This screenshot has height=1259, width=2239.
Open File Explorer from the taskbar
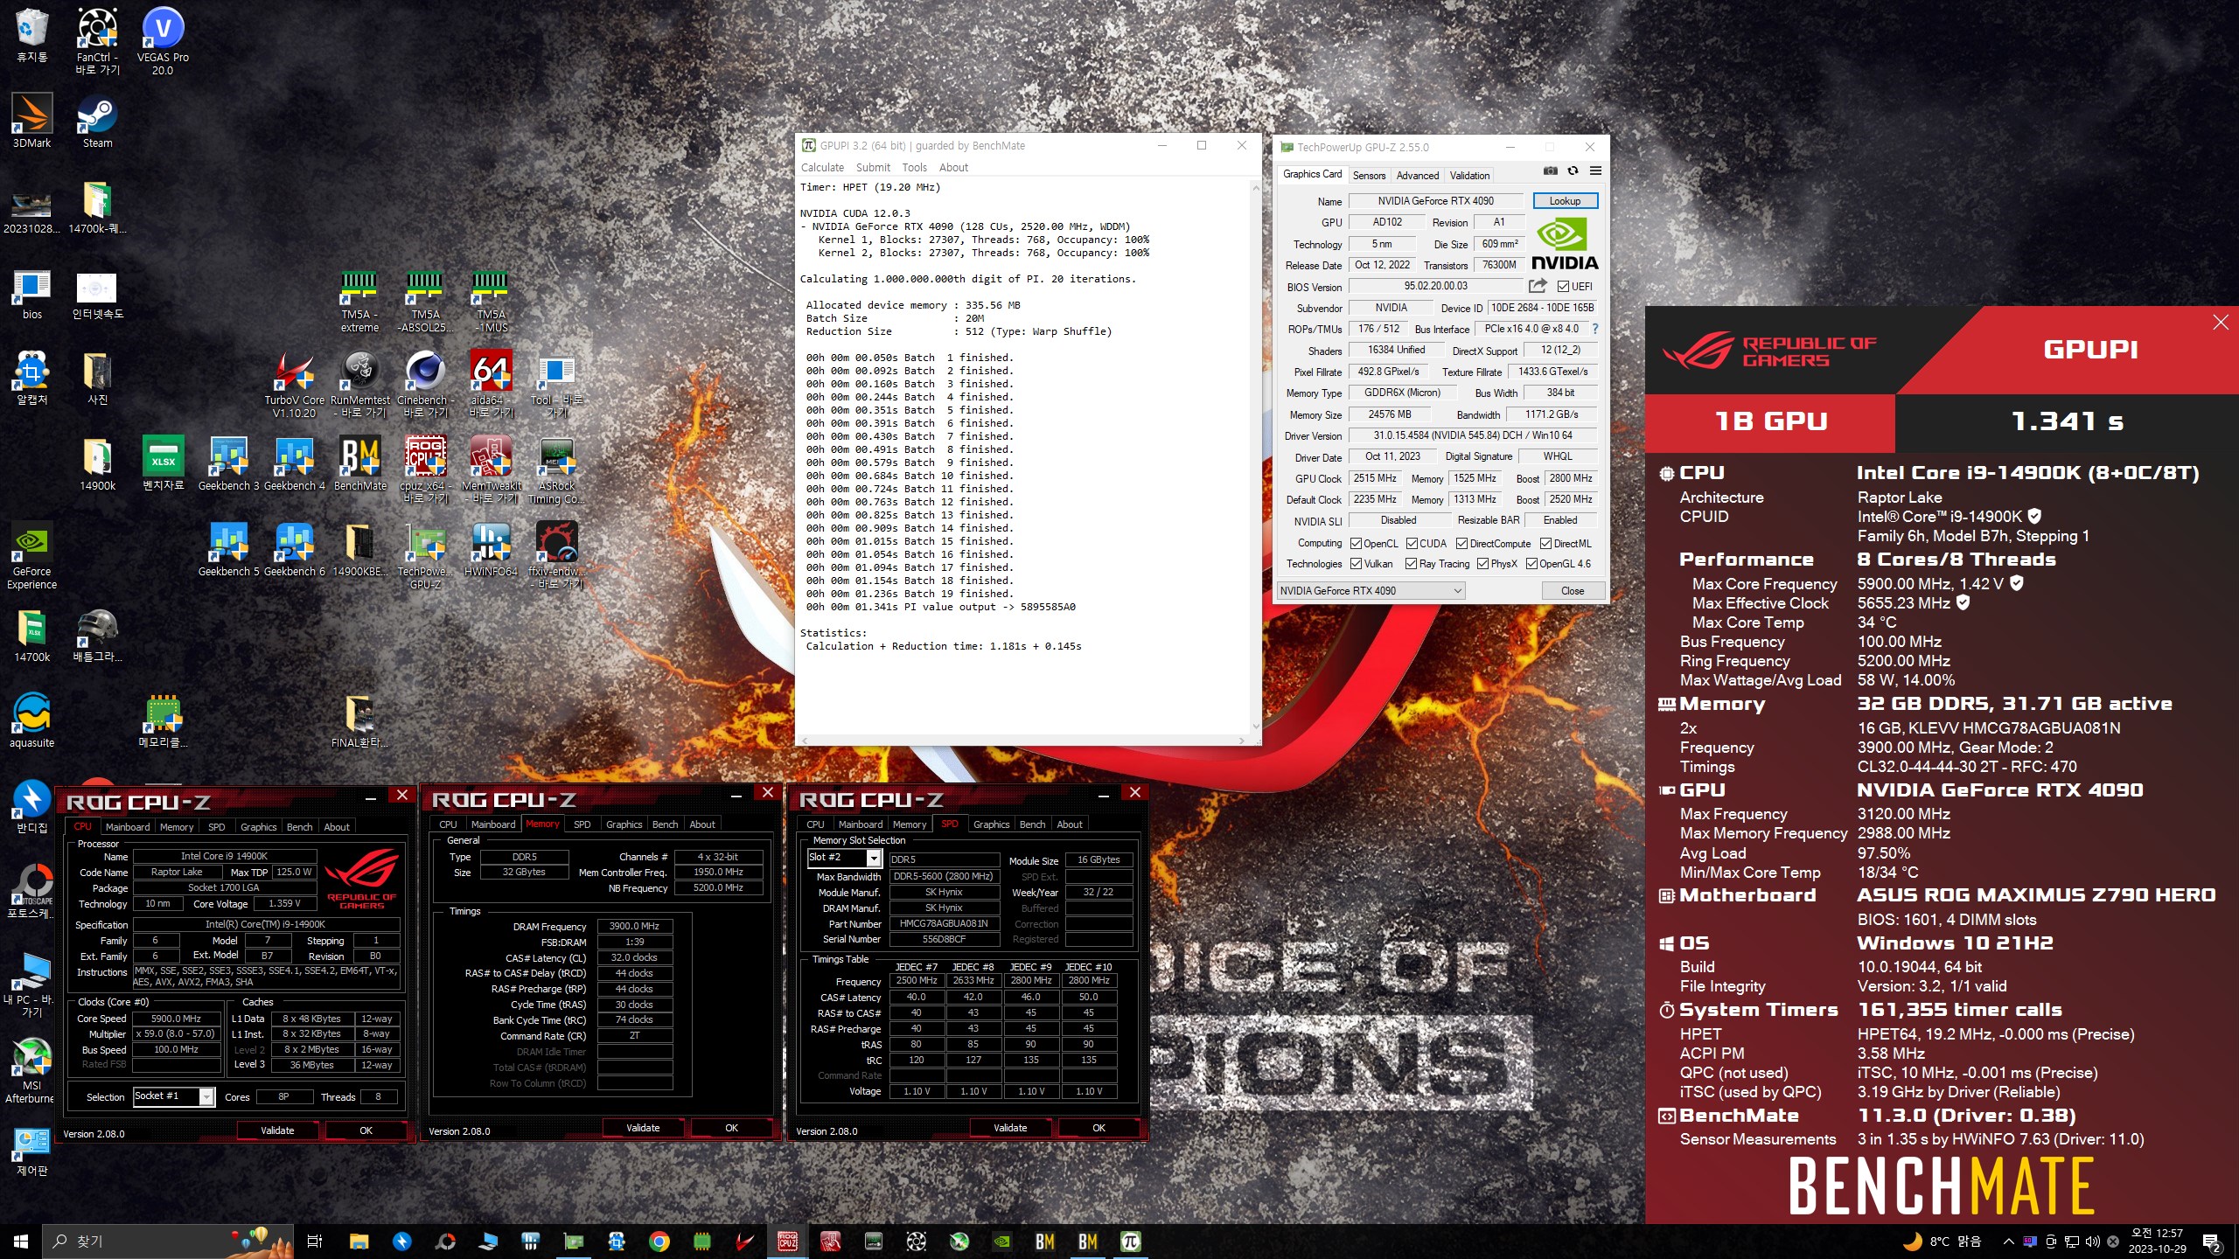point(359,1242)
